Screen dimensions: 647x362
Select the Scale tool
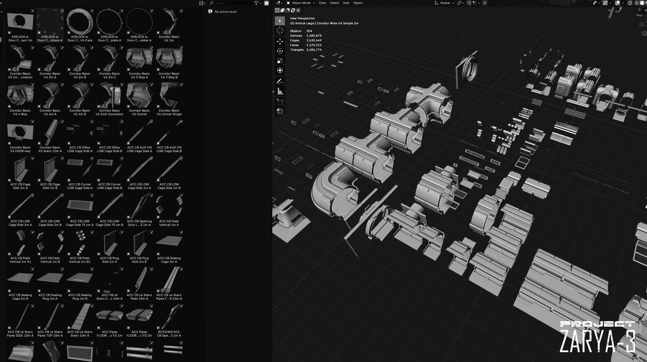tap(280, 61)
